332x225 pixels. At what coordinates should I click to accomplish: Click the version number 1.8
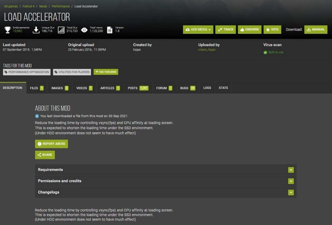click(117, 31)
